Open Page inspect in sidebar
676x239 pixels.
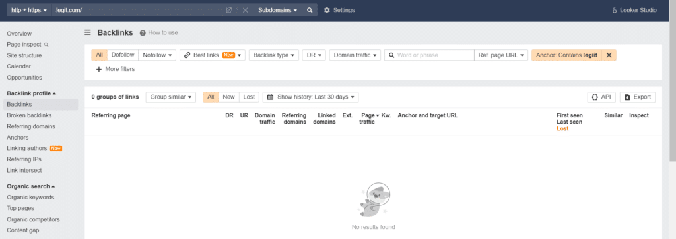click(28, 44)
